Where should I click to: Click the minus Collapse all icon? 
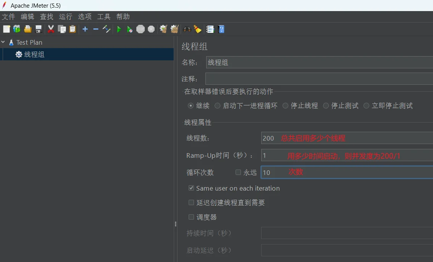click(95, 29)
